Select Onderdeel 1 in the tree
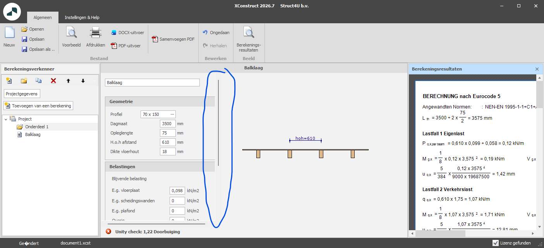 point(37,127)
